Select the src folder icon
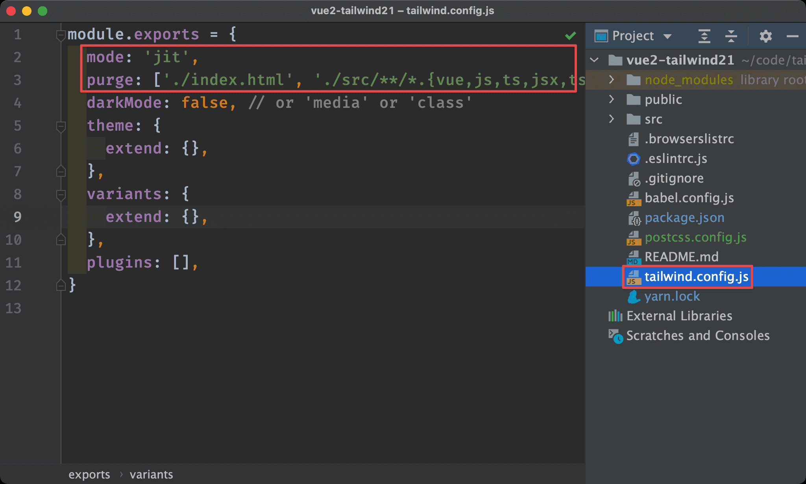 [633, 119]
